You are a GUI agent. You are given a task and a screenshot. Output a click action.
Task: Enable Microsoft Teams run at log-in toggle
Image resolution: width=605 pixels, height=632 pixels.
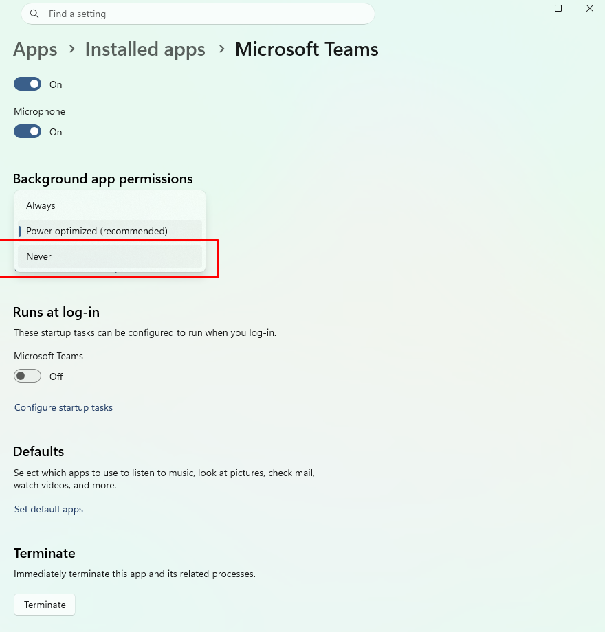[27, 376]
